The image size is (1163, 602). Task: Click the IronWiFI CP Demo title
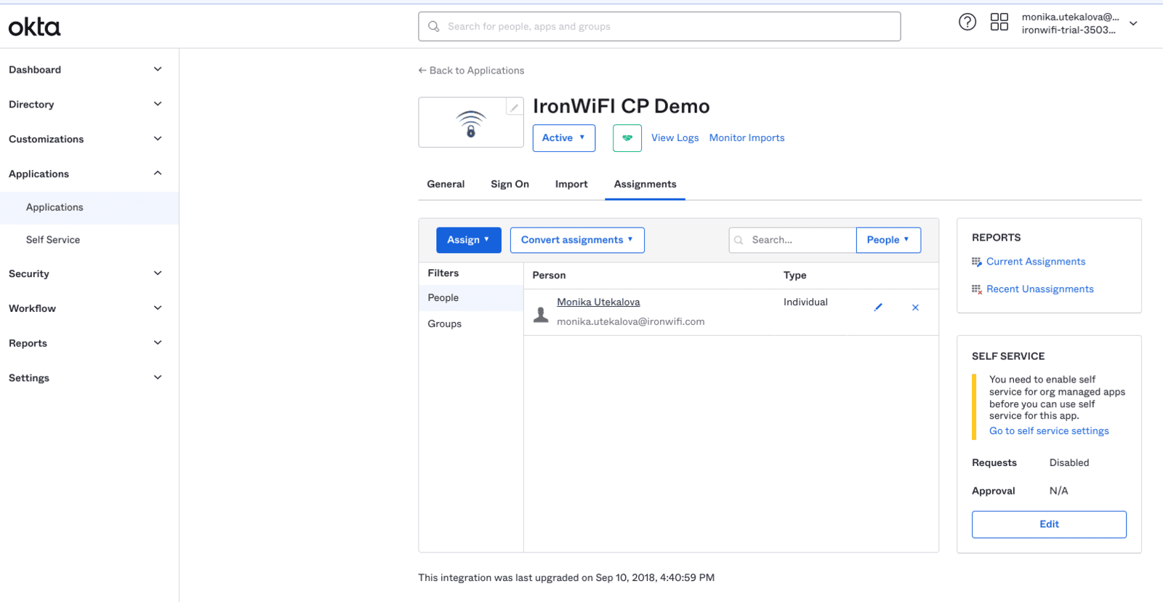click(621, 106)
